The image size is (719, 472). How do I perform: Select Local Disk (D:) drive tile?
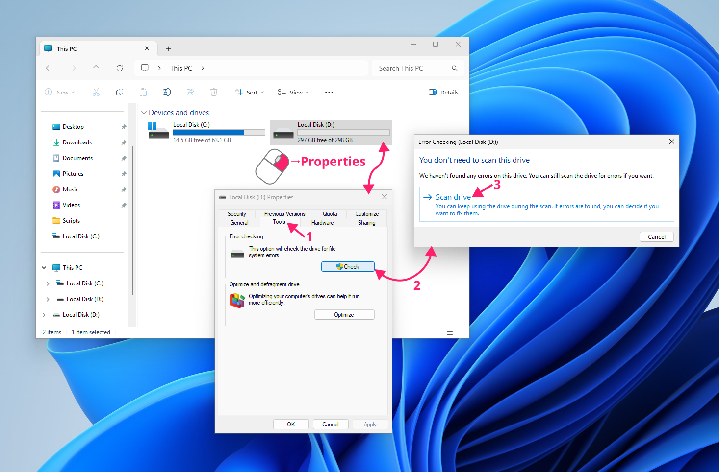[x=331, y=133]
